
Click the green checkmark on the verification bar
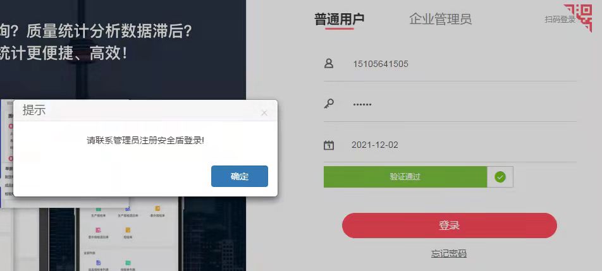[500, 177]
